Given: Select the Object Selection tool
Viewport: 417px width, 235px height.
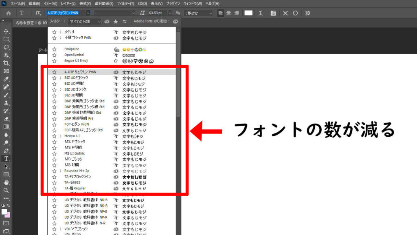Looking at the screenshot, I should (6, 55).
